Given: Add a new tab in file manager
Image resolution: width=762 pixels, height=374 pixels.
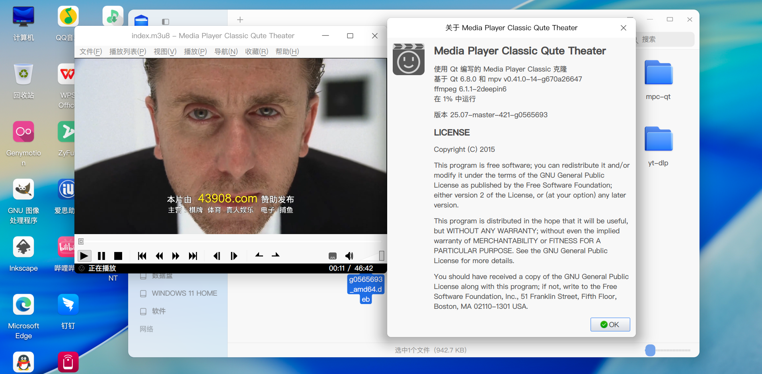Looking at the screenshot, I should [240, 20].
